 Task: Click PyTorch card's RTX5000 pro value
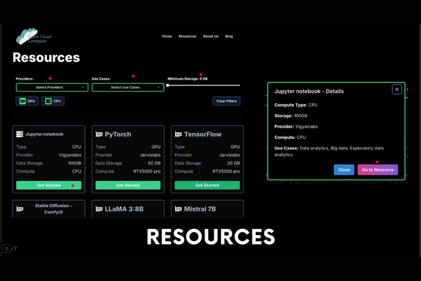[x=147, y=171]
